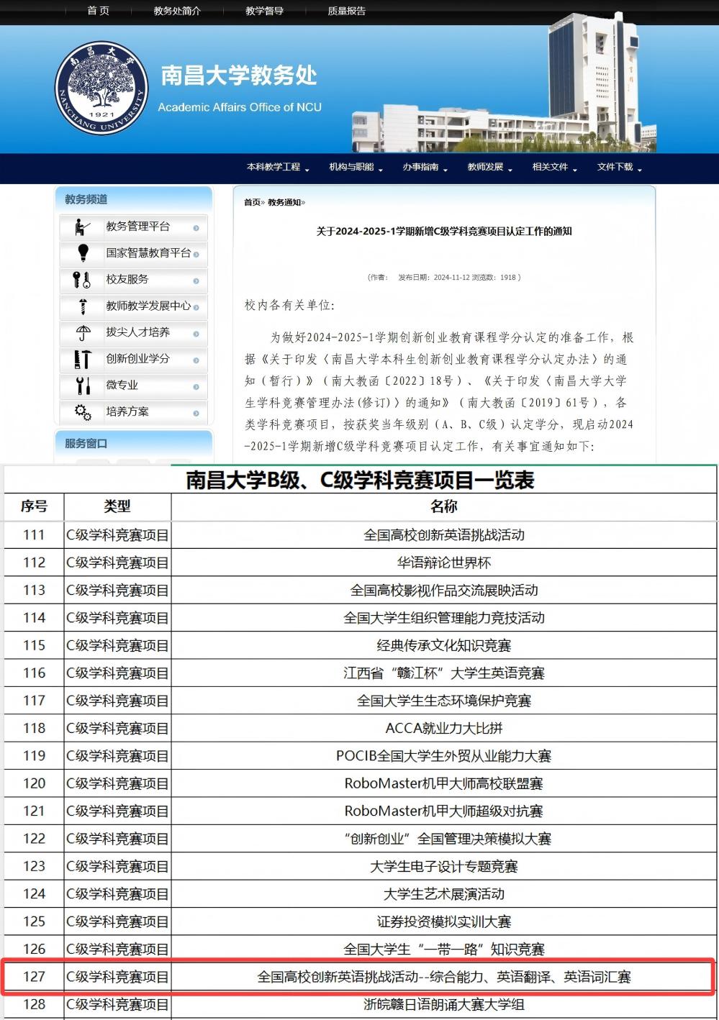This screenshot has height=1020, width=719.
Task: Expand the 本科教学工程 dropdown menu
Action: coord(277,168)
